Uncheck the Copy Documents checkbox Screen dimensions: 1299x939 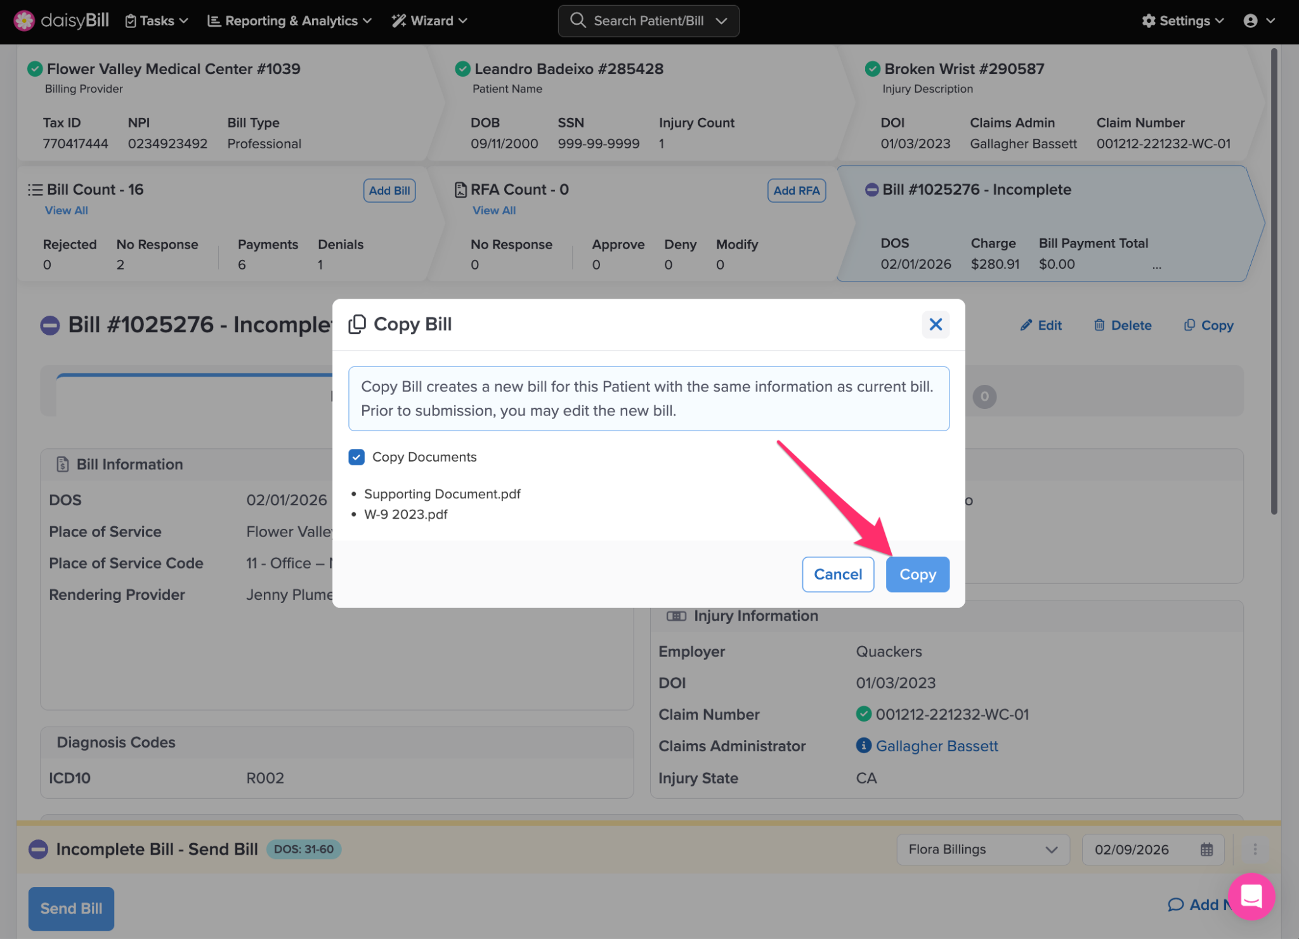click(x=356, y=457)
